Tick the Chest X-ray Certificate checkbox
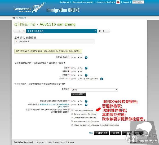 (x=72, y=110)
